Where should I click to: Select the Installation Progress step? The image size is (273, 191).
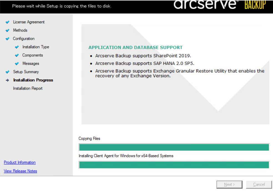(33, 80)
